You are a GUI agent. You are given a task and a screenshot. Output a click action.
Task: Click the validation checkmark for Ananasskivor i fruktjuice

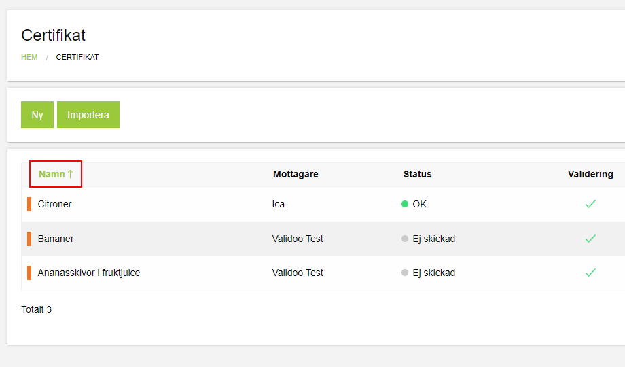coord(590,273)
